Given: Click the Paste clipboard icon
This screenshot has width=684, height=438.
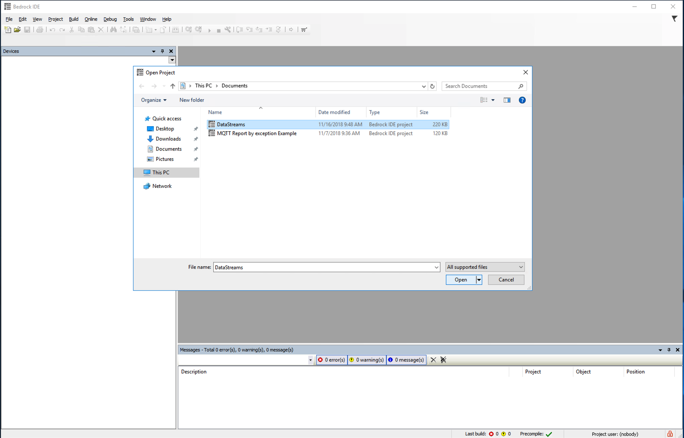Looking at the screenshot, I should 91,30.
